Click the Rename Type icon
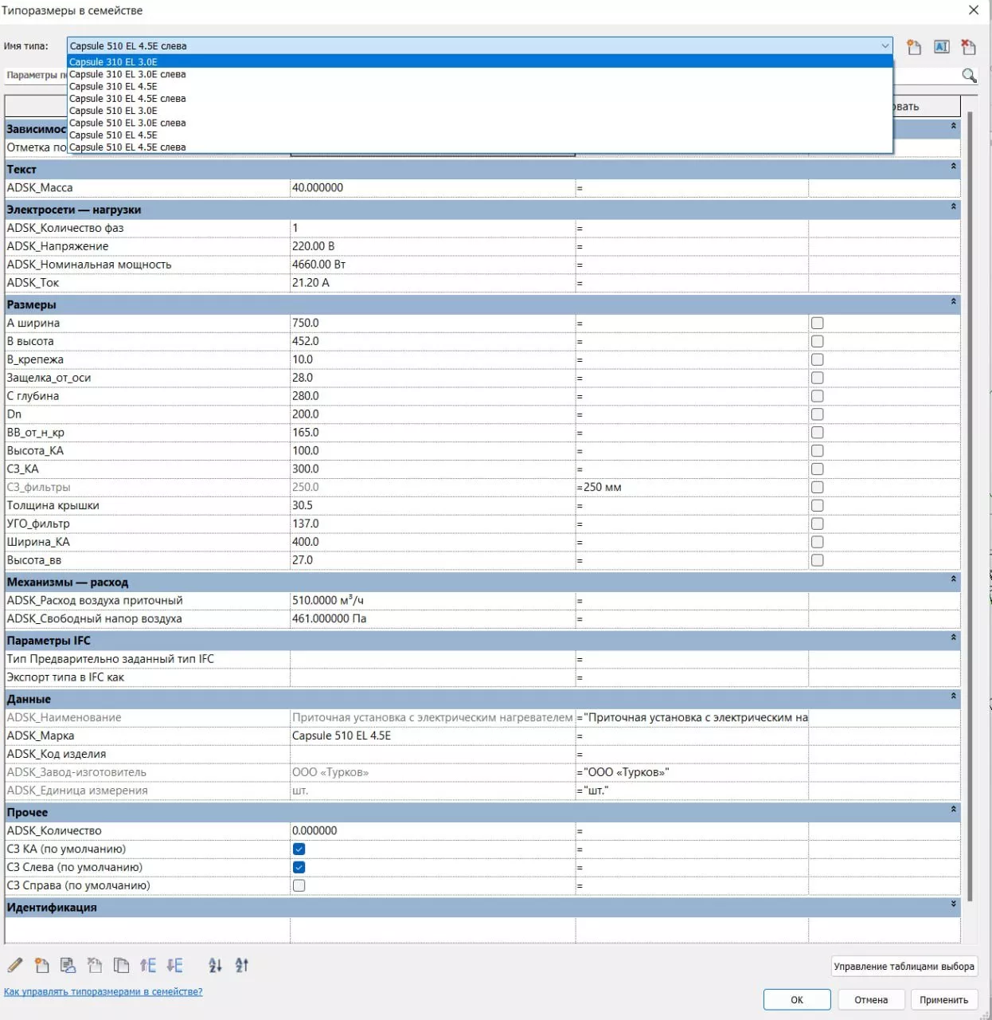 (x=941, y=47)
